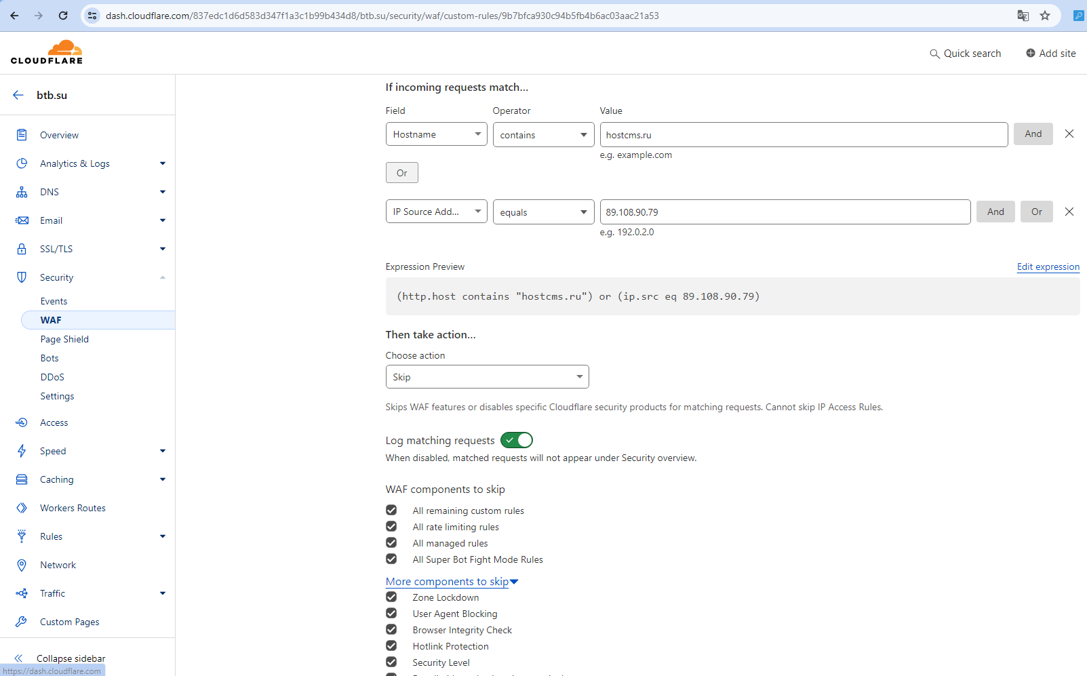This screenshot has height=676, width=1087.
Task: Click the Rules funnel icon
Action: 22,536
